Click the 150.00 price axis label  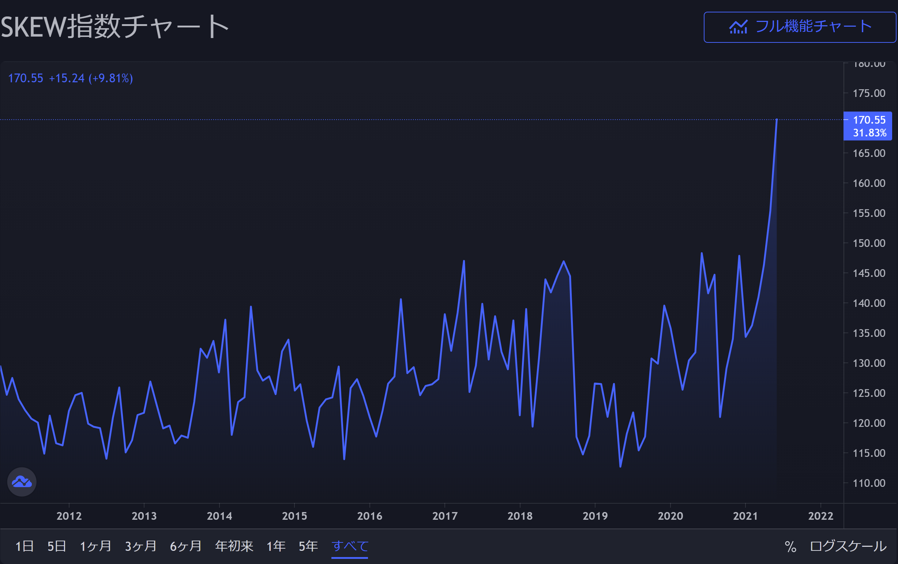pyautogui.click(x=868, y=243)
